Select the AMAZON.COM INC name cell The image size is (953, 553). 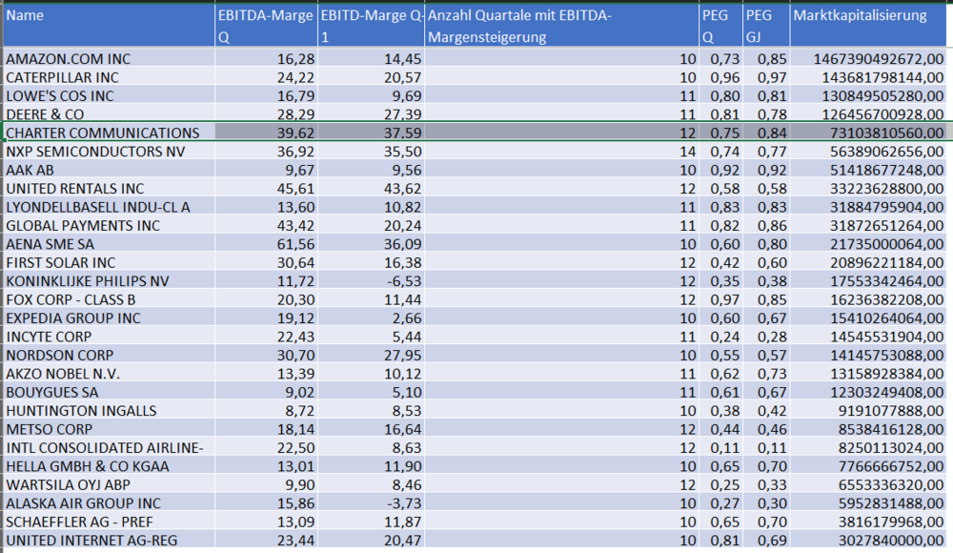click(109, 58)
